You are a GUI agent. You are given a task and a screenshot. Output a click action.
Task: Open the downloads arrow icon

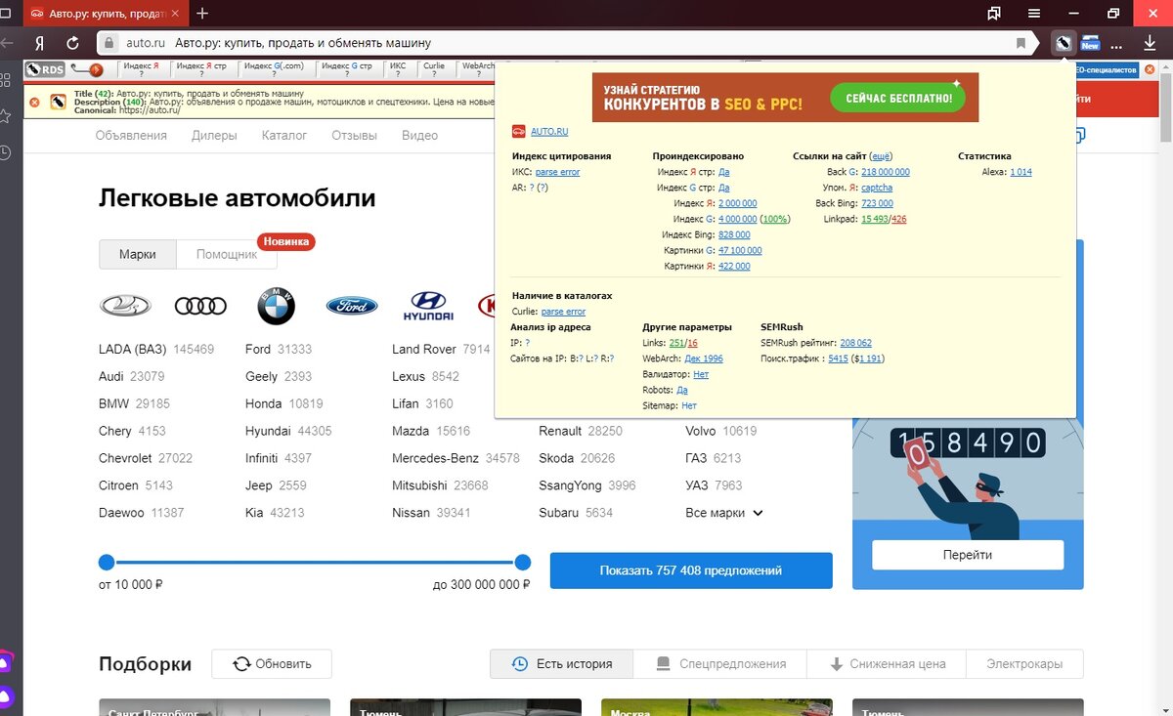tap(1149, 43)
